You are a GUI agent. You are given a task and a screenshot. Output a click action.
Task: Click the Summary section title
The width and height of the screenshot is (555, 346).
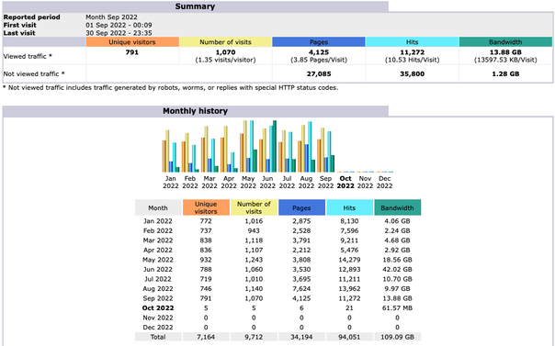tap(195, 6)
